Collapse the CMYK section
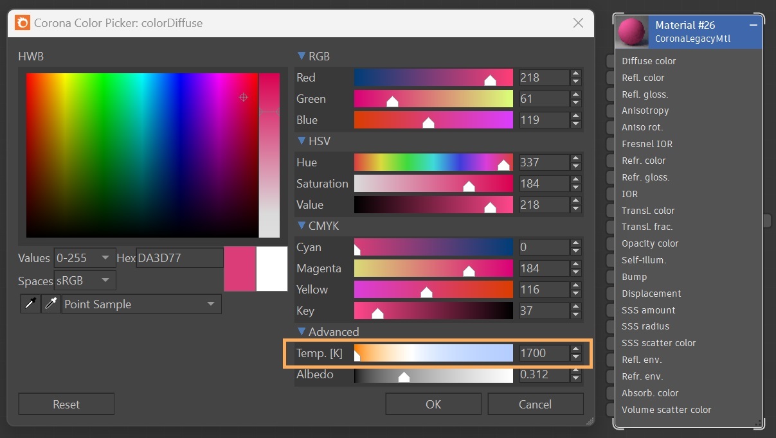This screenshot has height=438, width=776. click(x=302, y=226)
